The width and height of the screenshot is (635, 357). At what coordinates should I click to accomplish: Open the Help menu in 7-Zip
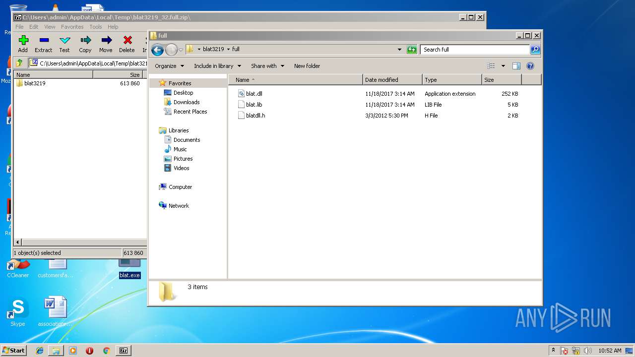click(113, 27)
